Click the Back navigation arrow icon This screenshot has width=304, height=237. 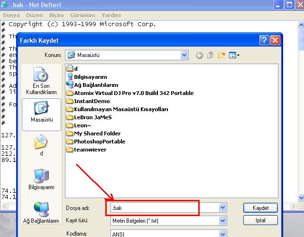(x=199, y=55)
